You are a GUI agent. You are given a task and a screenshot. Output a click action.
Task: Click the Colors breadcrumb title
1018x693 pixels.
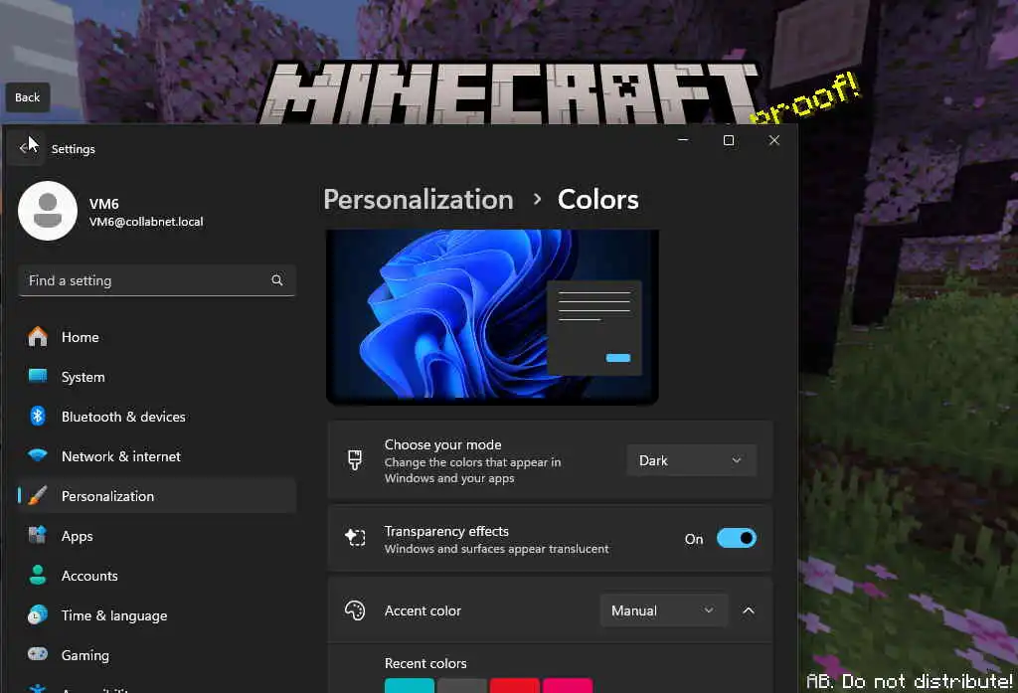tap(597, 200)
